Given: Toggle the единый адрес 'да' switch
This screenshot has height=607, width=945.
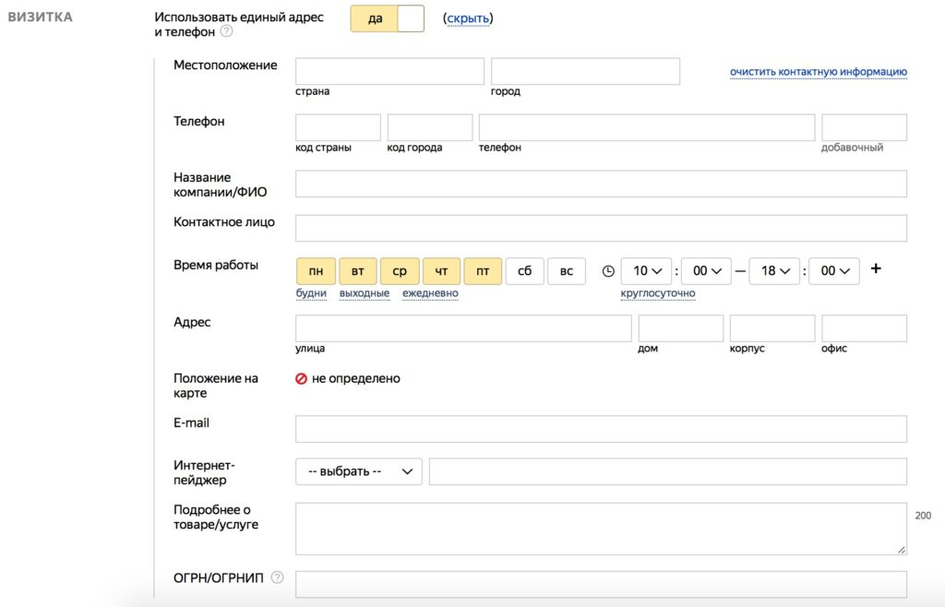Looking at the screenshot, I should tap(387, 18).
